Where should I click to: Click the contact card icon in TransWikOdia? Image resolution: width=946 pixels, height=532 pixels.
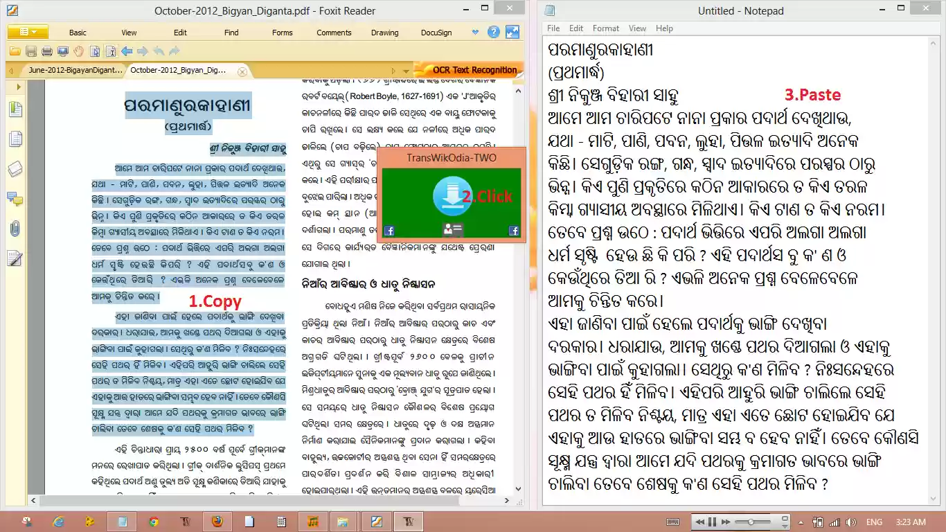click(x=453, y=230)
